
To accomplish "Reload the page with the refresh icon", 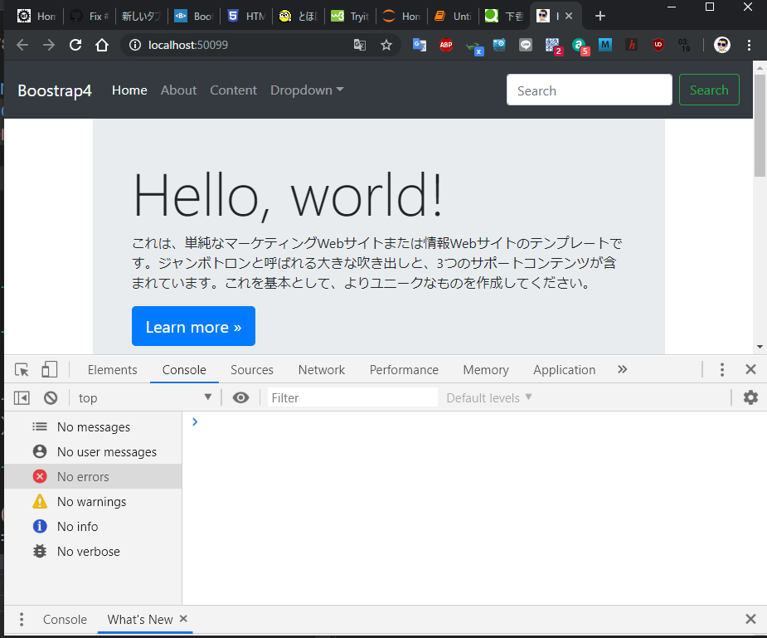I will [75, 45].
